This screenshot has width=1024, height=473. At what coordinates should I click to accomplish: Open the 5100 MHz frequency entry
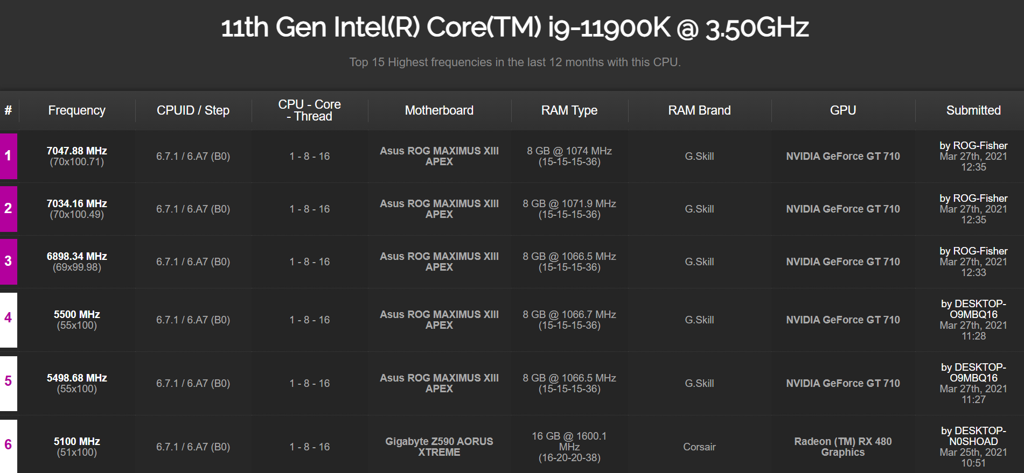point(76,442)
